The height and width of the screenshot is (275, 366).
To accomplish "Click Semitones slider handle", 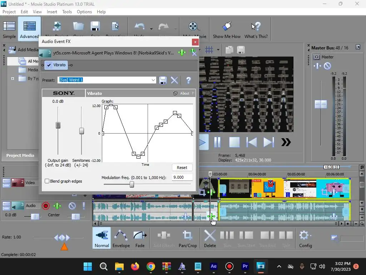I will [81, 131].
